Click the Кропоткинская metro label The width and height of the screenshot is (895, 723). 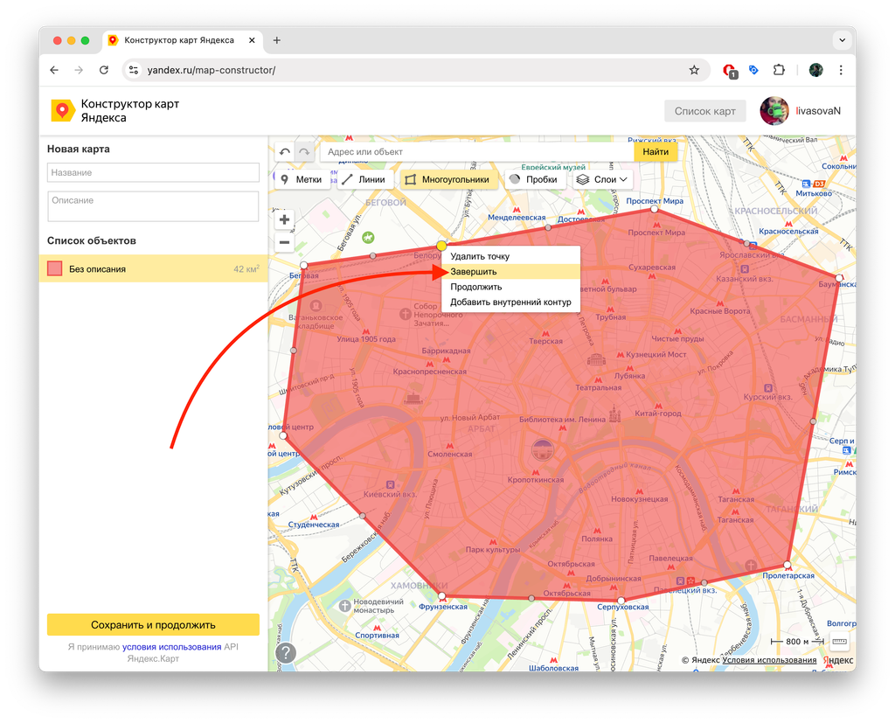click(x=536, y=480)
